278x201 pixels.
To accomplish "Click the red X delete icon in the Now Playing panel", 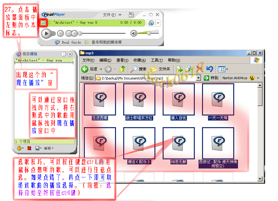I will coord(29,148).
